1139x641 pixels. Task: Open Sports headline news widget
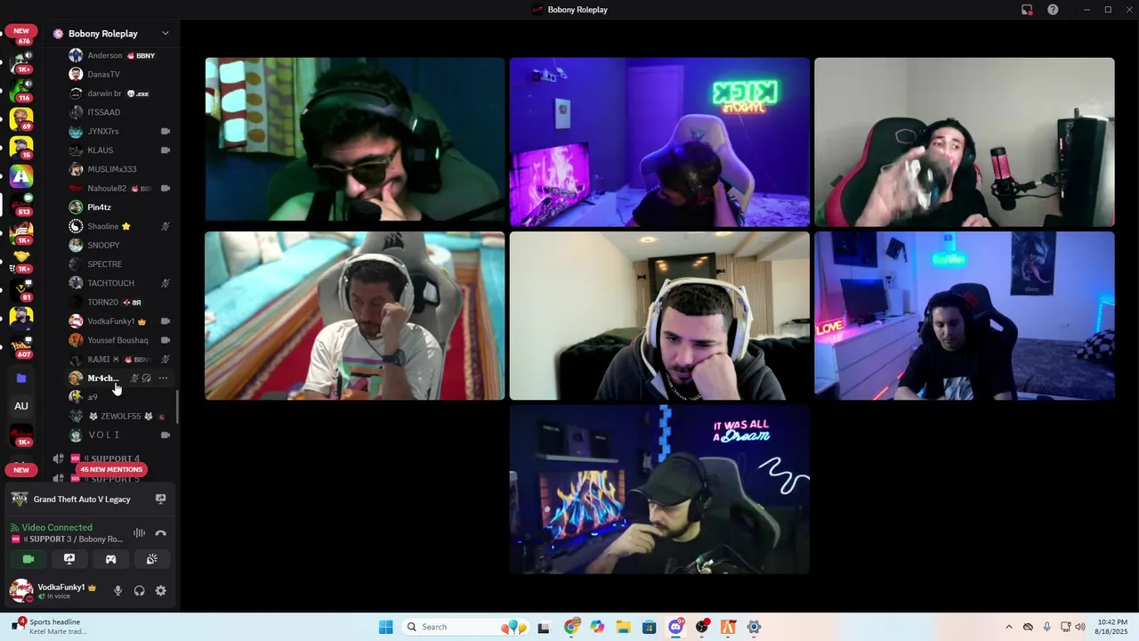click(49, 627)
